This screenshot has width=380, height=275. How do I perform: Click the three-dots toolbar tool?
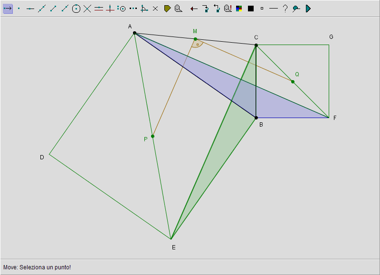click(133, 9)
